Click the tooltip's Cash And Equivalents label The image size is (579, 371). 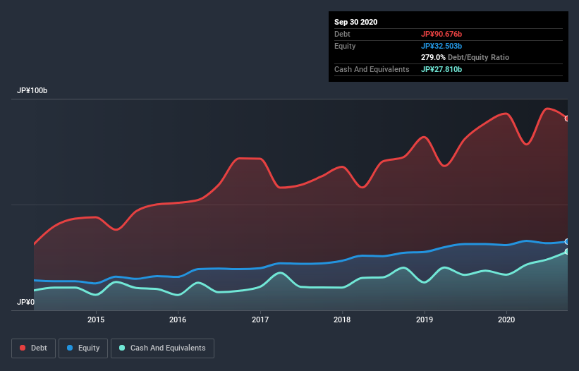point(372,69)
